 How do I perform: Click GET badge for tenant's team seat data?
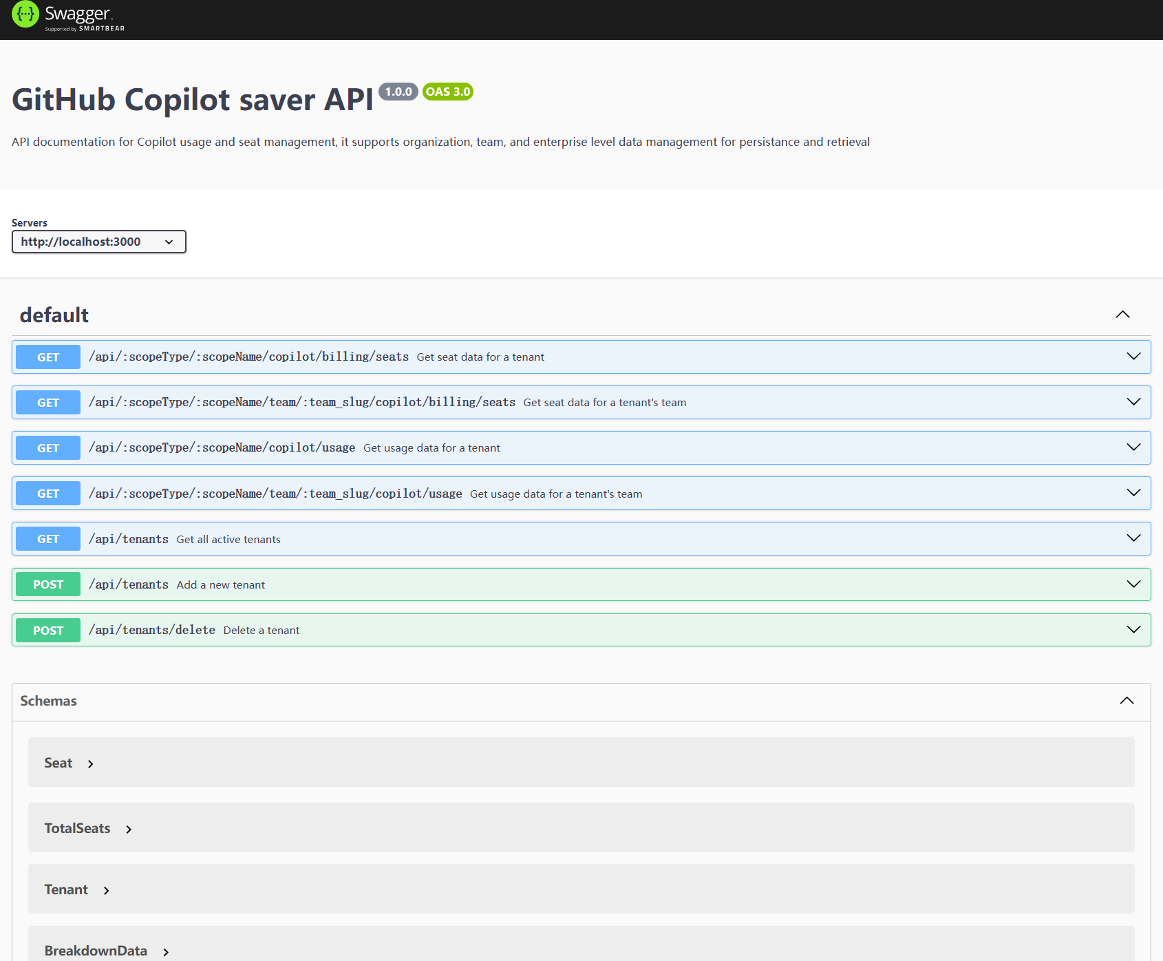click(48, 403)
